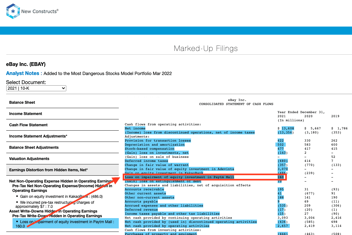This screenshot has width=352, height=235.
Task: Click 'Net cash provided by operating activities' line
Action: pyautogui.click(x=167, y=226)
